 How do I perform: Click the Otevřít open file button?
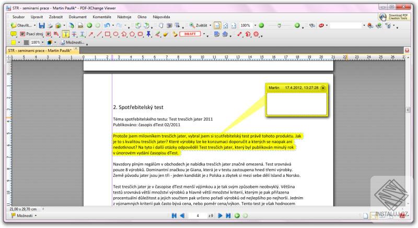(21, 26)
